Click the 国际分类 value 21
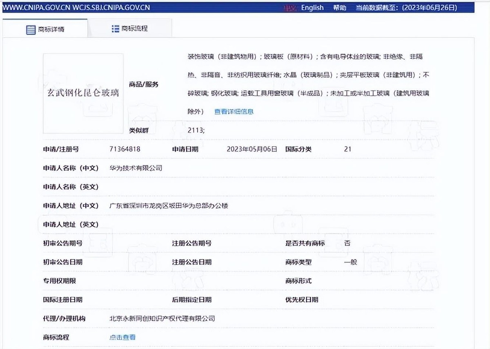The width and height of the screenshot is (490, 349). (x=348, y=149)
